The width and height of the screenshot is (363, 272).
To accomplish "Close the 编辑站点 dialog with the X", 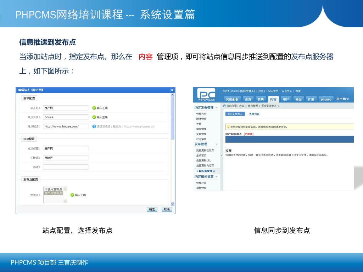I will (x=172, y=90).
